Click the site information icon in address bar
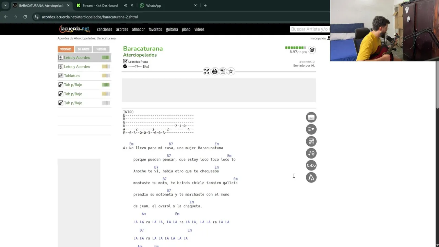The height and width of the screenshot is (247, 439). click(x=37, y=17)
